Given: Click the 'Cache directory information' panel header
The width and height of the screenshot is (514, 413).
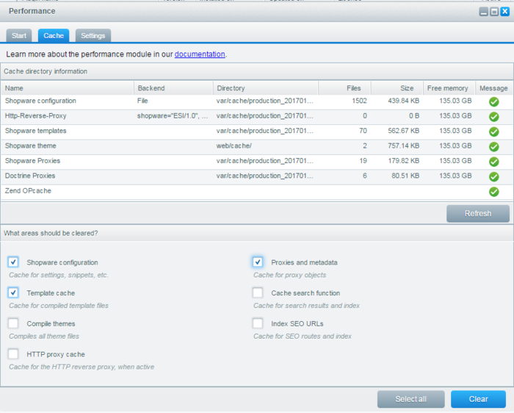Looking at the screenshot, I should click(257, 71).
